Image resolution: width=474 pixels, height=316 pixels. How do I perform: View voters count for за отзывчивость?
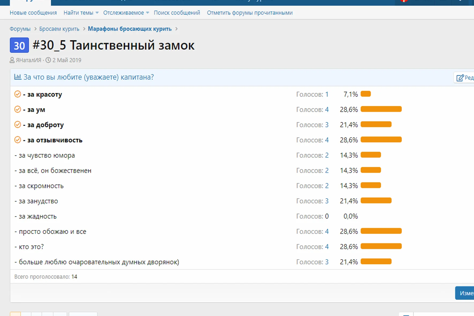[327, 140]
